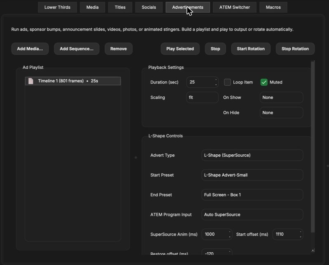Remove the selected playlist item

coord(119,49)
